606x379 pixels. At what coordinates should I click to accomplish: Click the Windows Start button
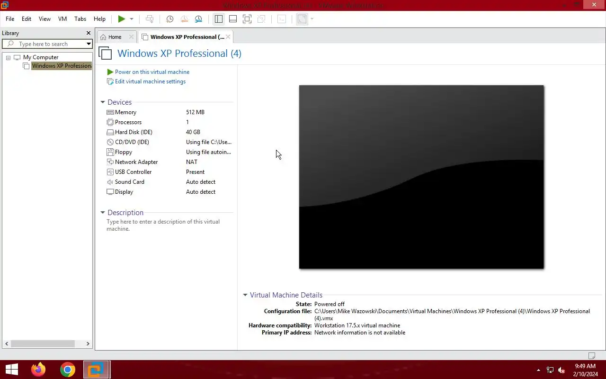11,370
